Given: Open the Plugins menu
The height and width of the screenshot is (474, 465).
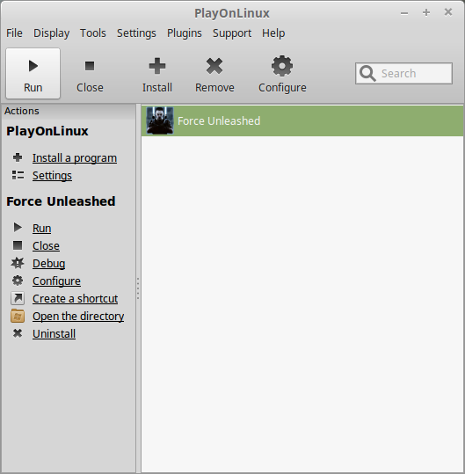Looking at the screenshot, I should (185, 33).
